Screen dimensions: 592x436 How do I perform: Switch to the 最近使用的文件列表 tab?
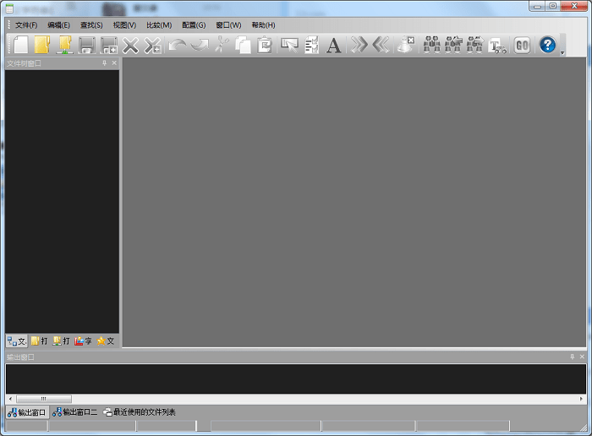click(140, 412)
